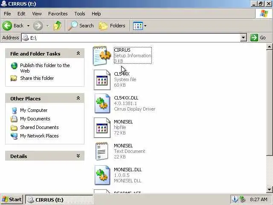Click the safely remove hardware tray icon
This screenshot has height=205, width=273.
coord(242,199)
